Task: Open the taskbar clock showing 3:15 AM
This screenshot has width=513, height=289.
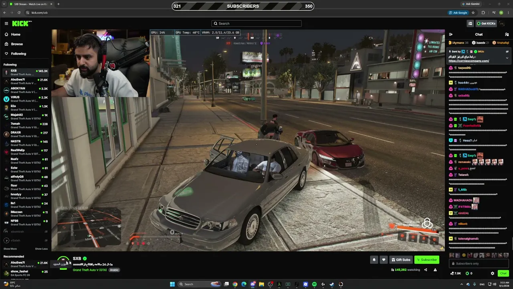Action: click(x=505, y=284)
